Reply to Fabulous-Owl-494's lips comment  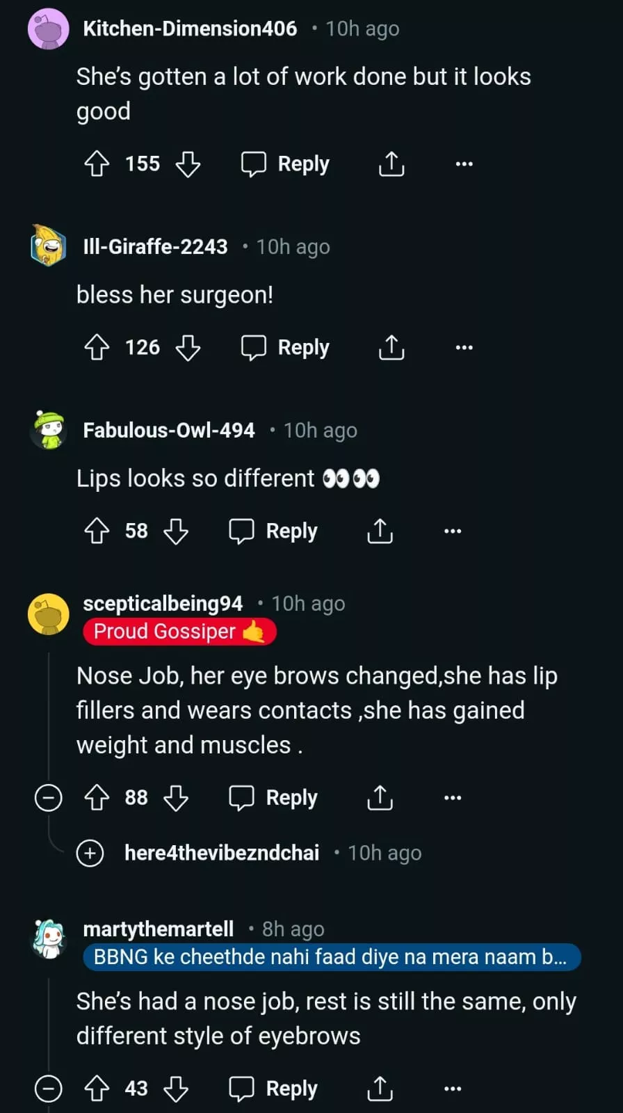pos(273,531)
